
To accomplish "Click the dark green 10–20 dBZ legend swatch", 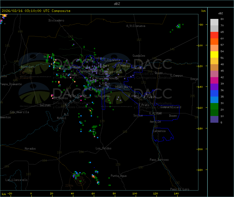I will coord(214,113).
